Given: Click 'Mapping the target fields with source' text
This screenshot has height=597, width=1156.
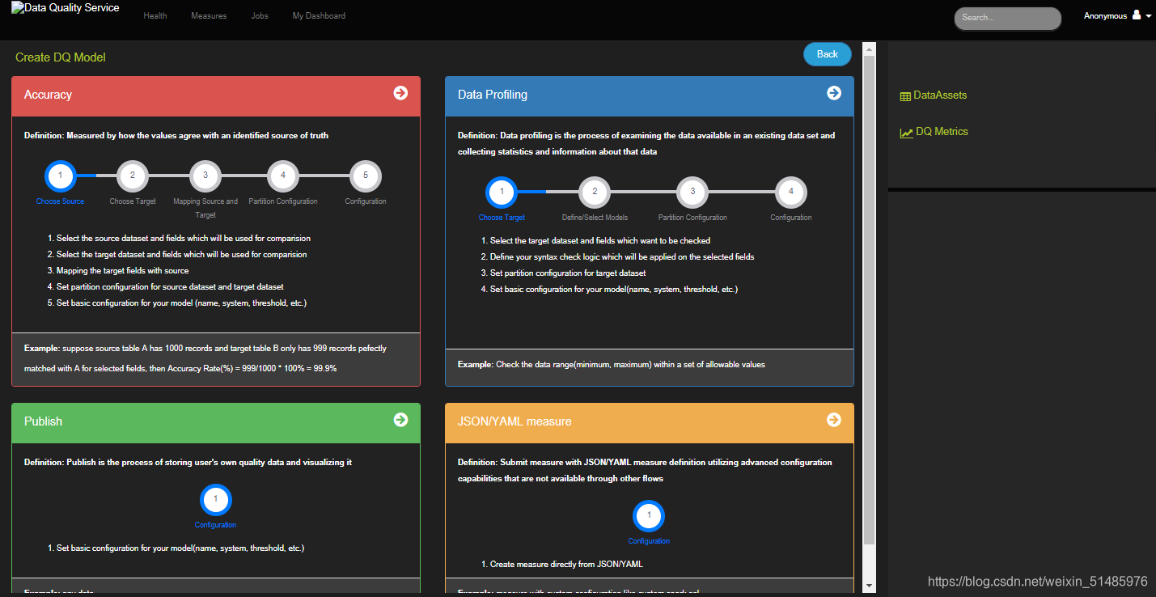Looking at the screenshot, I should pyautogui.click(x=122, y=271).
